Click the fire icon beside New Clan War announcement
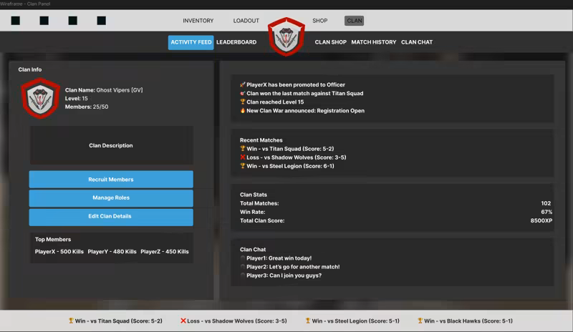 [243, 110]
